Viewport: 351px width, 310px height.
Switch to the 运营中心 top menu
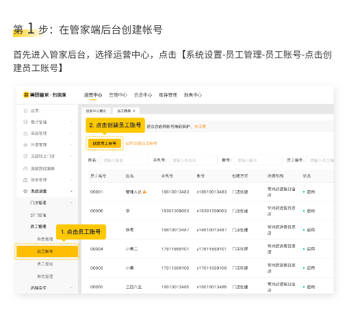(x=93, y=95)
